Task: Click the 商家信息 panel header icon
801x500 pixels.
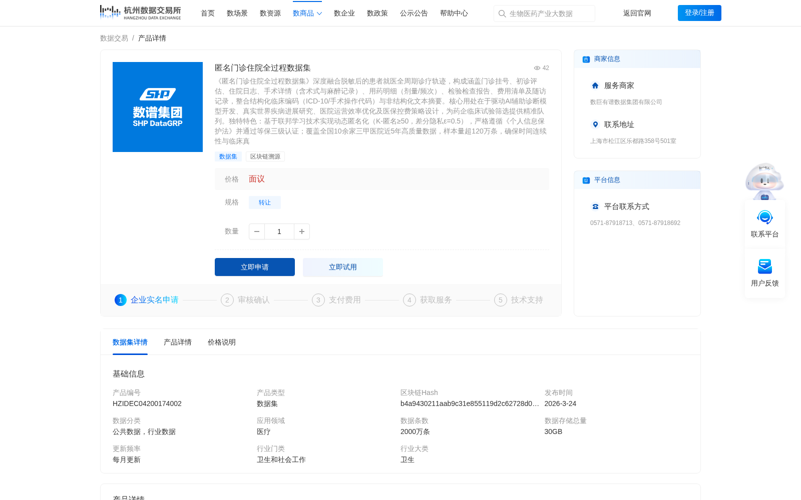Action: (x=586, y=59)
